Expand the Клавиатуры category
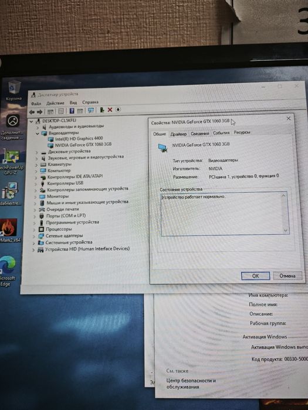The image size is (308, 410). (x=36, y=165)
